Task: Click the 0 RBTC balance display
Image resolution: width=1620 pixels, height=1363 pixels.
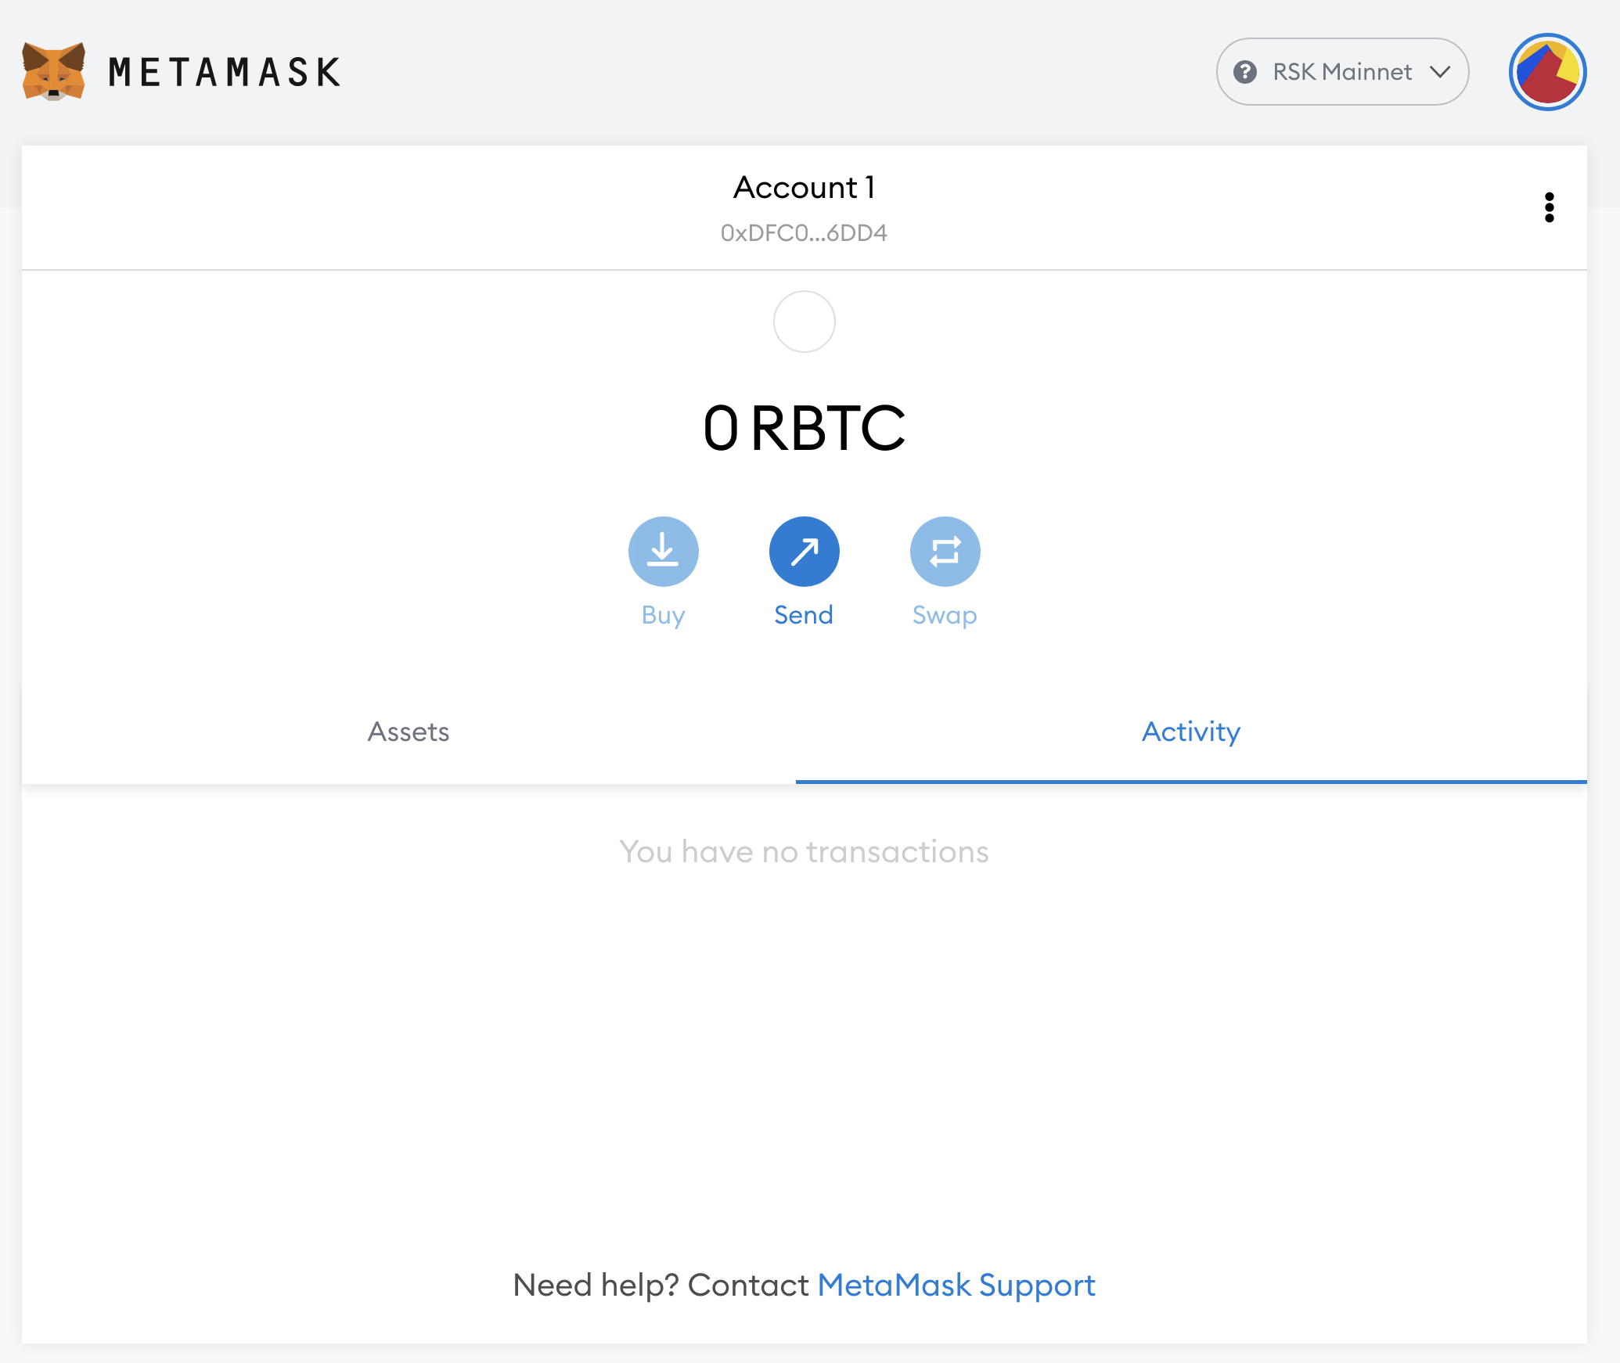Action: pyautogui.click(x=804, y=428)
